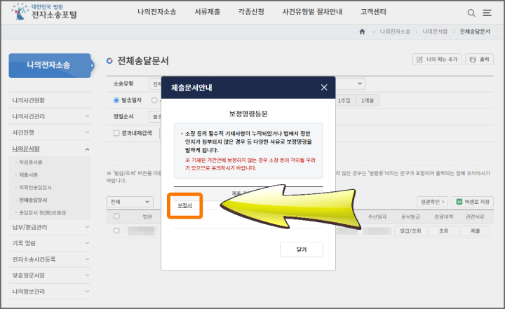Click the 제출 button in table row
This screenshot has height=309, width=505.
pos(476,231)
